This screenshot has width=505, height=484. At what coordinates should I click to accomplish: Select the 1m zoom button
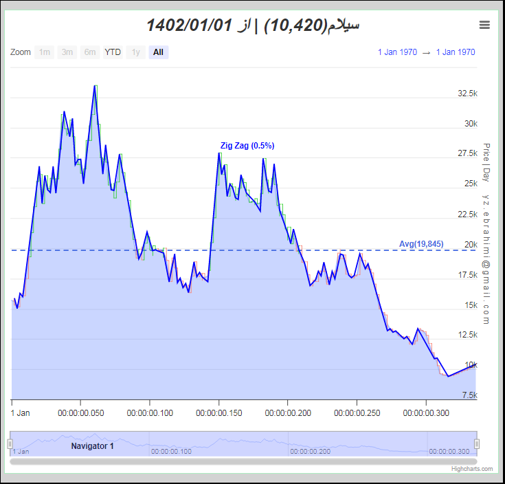click(x=45, y=52)
